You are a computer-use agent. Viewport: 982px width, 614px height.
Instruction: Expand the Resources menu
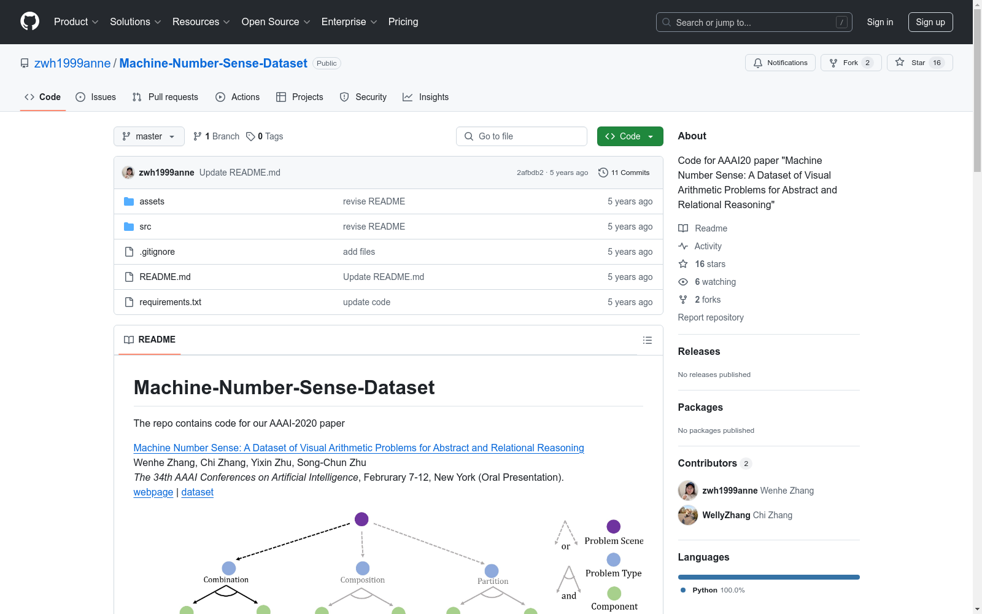click(201, 22)
